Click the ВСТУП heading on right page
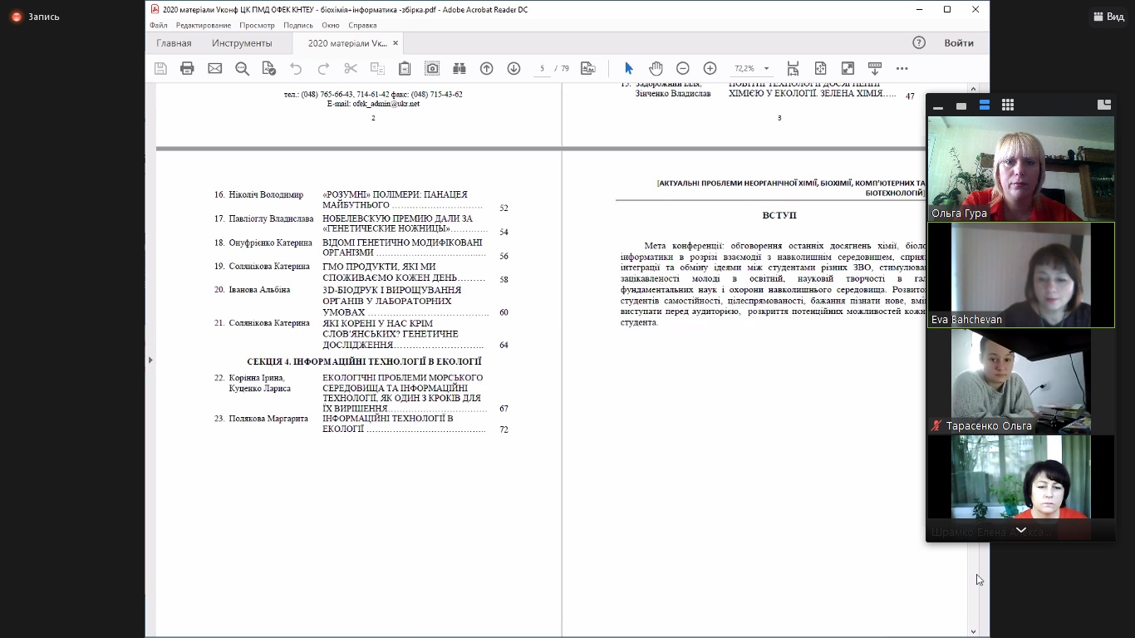This screenshot has width=1135, height=638. coord(779,215)
